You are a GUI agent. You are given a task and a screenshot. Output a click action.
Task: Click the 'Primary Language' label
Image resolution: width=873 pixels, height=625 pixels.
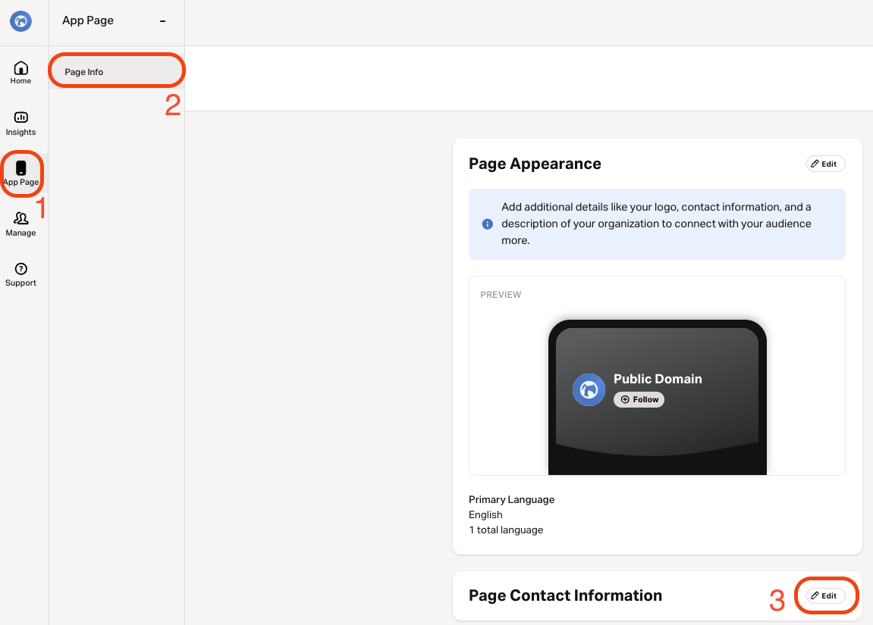pos(511,499)
